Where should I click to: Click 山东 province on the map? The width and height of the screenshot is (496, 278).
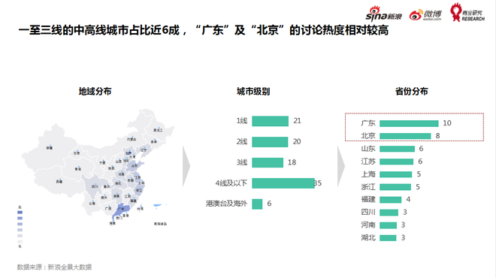pos(135,165)
